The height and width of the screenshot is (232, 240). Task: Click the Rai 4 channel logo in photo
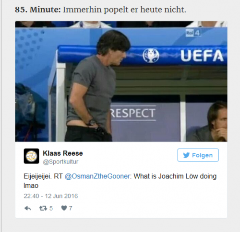(193, 33)
